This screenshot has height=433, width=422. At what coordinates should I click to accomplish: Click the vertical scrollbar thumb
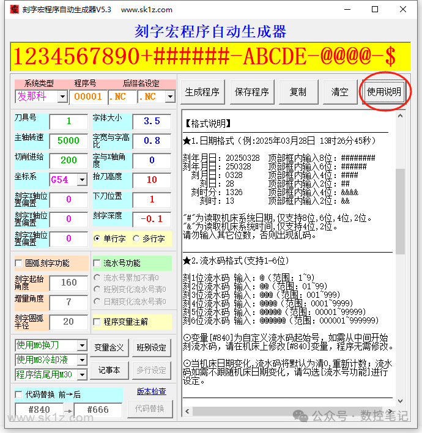(x=400, y=211)
